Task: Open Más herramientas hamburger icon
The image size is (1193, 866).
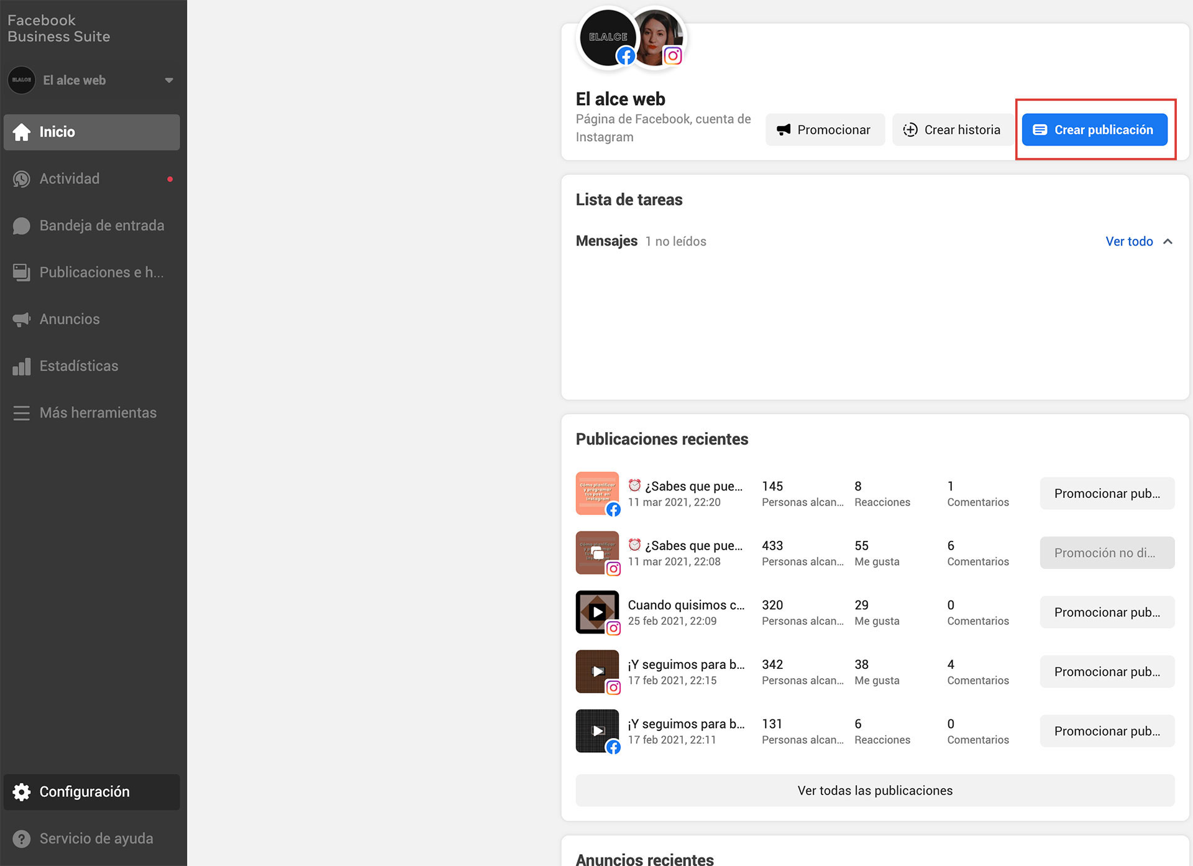Action: (x=22, y=413)
